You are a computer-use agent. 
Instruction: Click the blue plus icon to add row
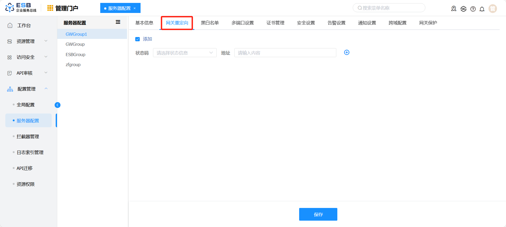click(347, 52)
